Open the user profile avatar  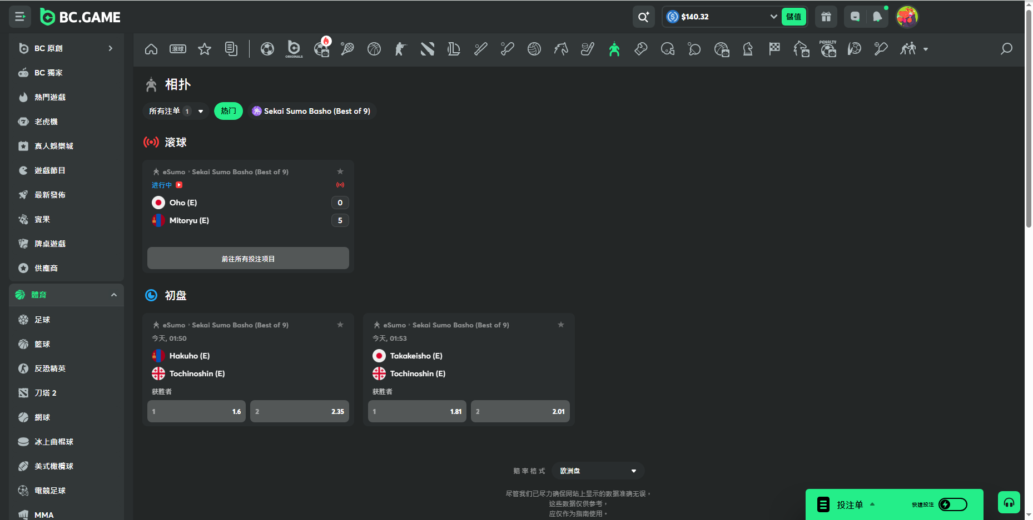click(907, 17)
